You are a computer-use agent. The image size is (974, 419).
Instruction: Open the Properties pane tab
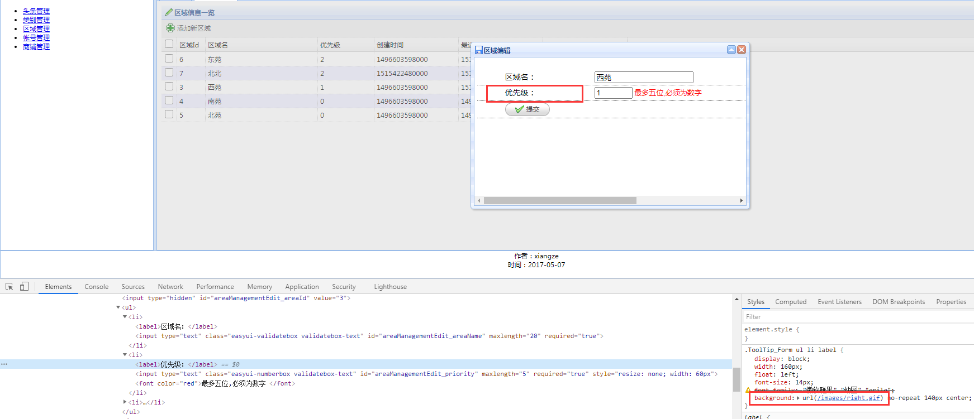click(x=951, y=302)
